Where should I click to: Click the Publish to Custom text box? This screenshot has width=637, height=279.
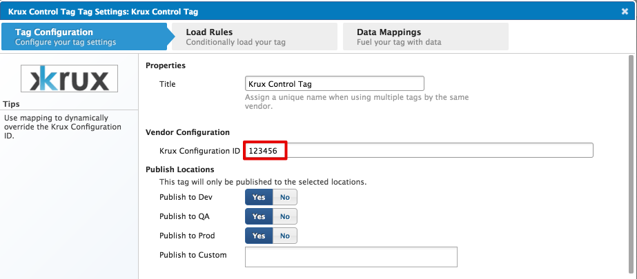(x=351, y=257)
